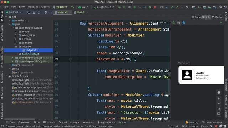Click layers icon in preview toolbar
This screenshot has height=128, width=228.
pos(184,23)
